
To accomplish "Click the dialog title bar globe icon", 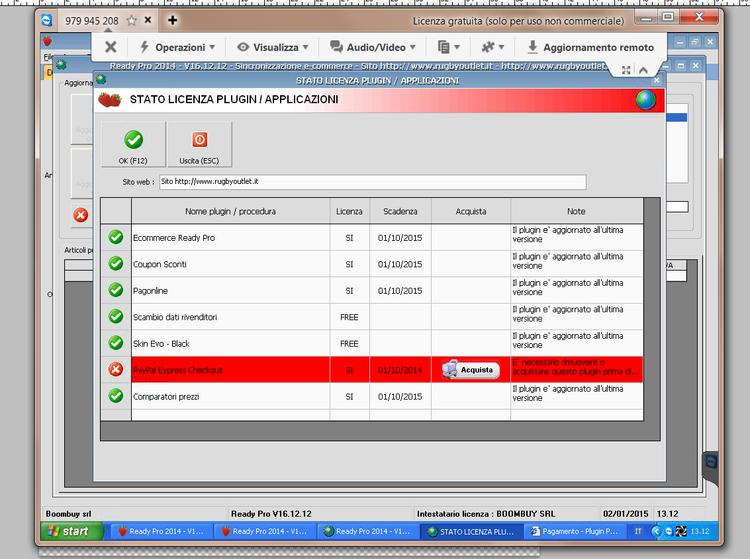I will (101, 79).
